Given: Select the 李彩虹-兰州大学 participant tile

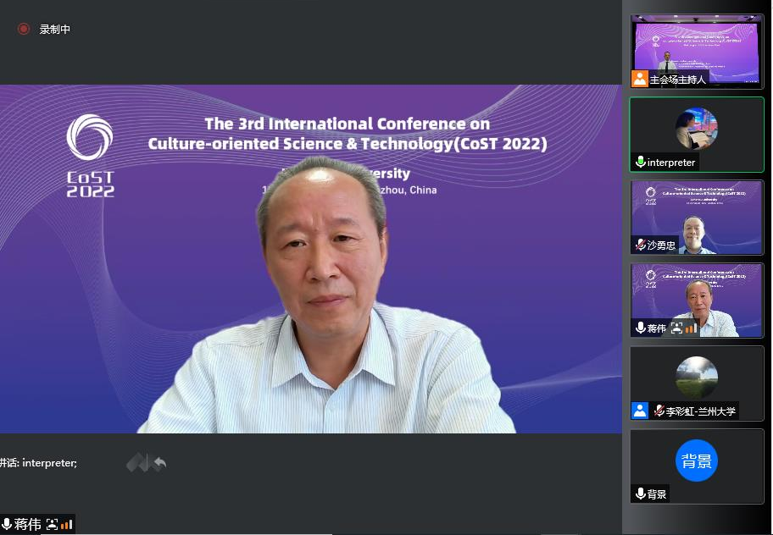Looking at the screenshot, I should tap(697, 383).
